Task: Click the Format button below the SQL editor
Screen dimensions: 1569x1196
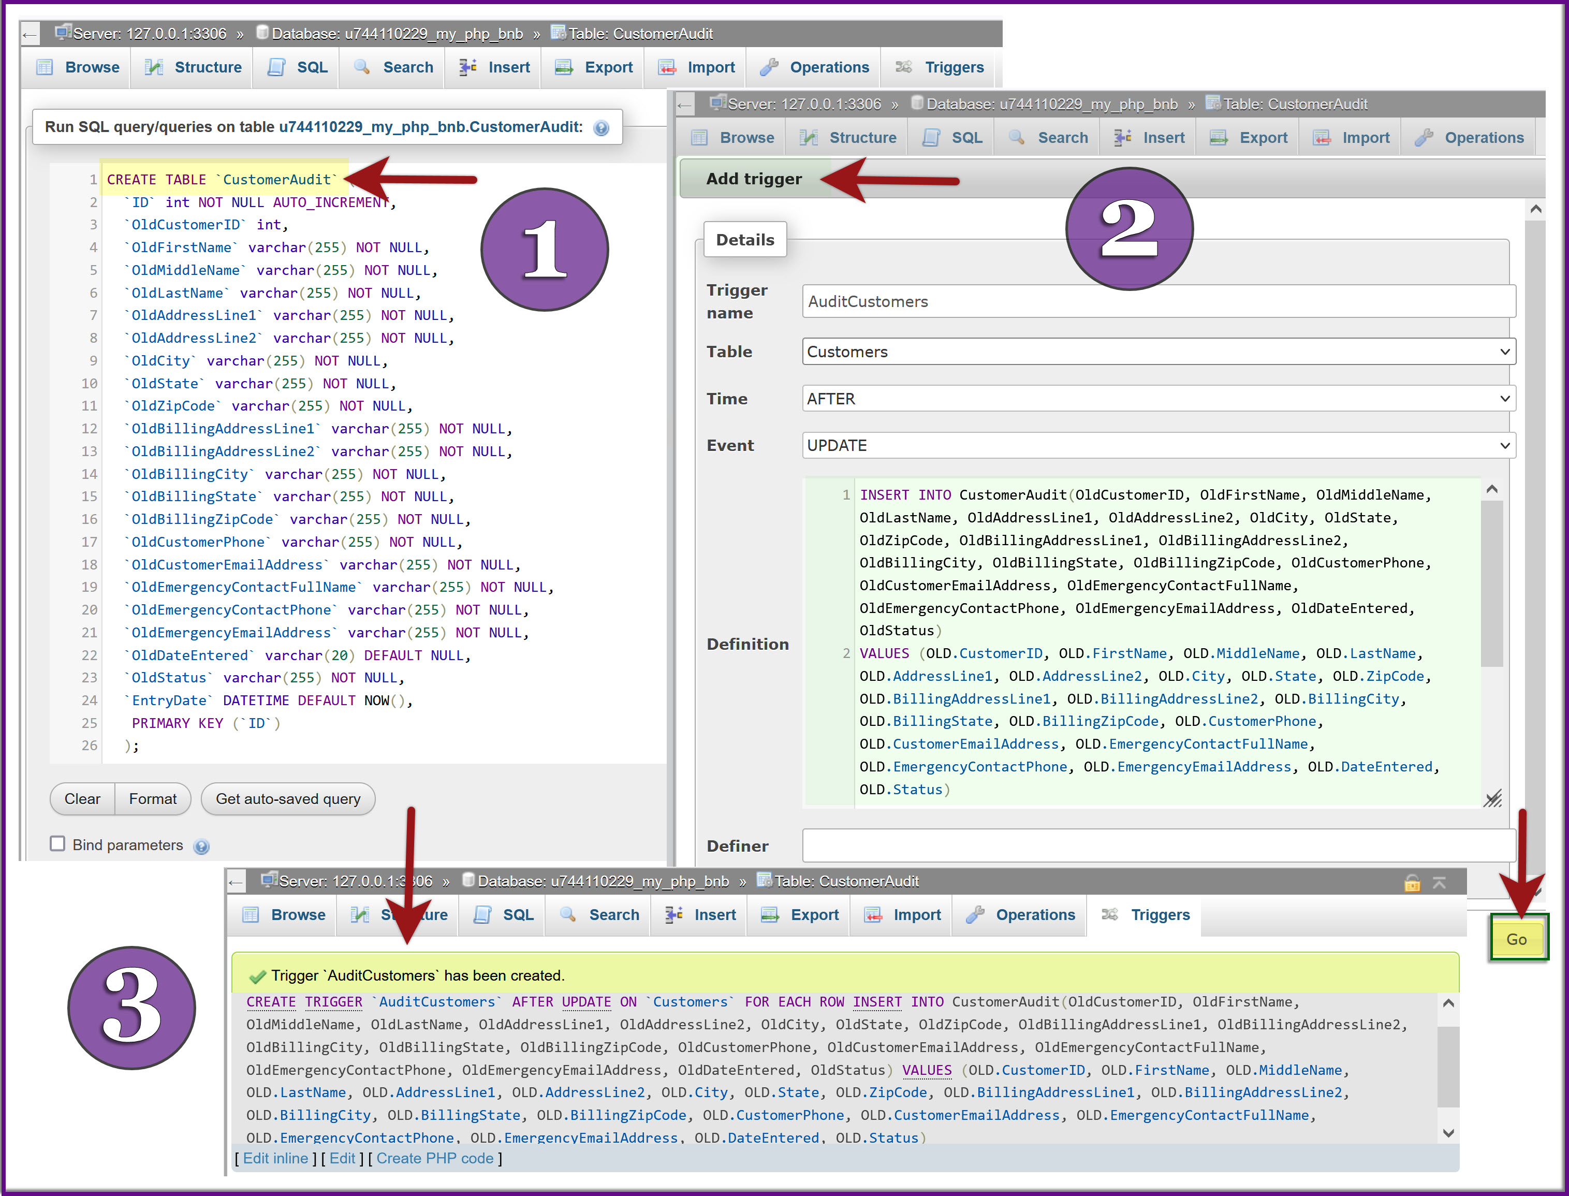Action: tap(152, 799)
